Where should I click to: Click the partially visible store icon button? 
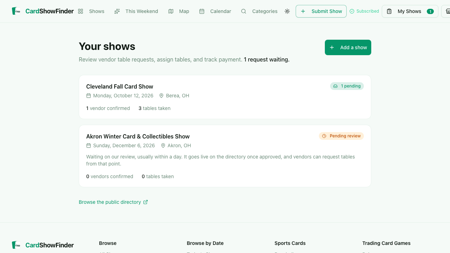pos(446,11)
